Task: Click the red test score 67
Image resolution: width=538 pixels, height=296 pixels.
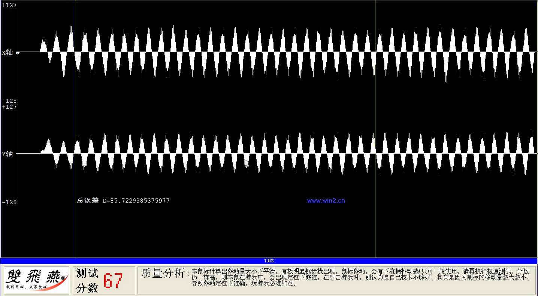Action: point(113,281)
